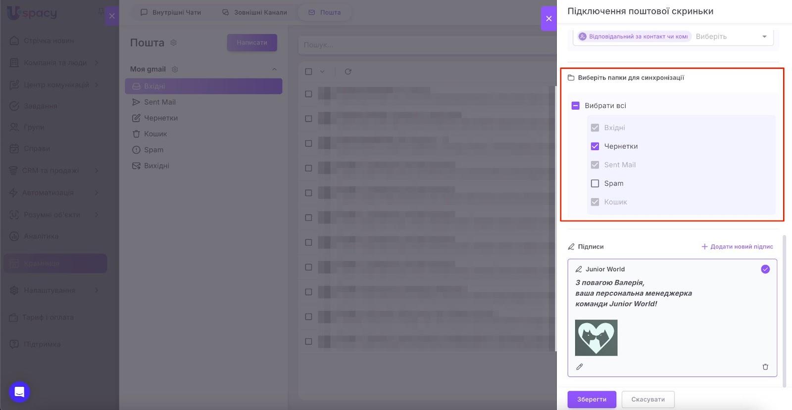Open the select-all dropdown arrow
The height and width of the screenshot is (410, 792).
pos(322,72)
